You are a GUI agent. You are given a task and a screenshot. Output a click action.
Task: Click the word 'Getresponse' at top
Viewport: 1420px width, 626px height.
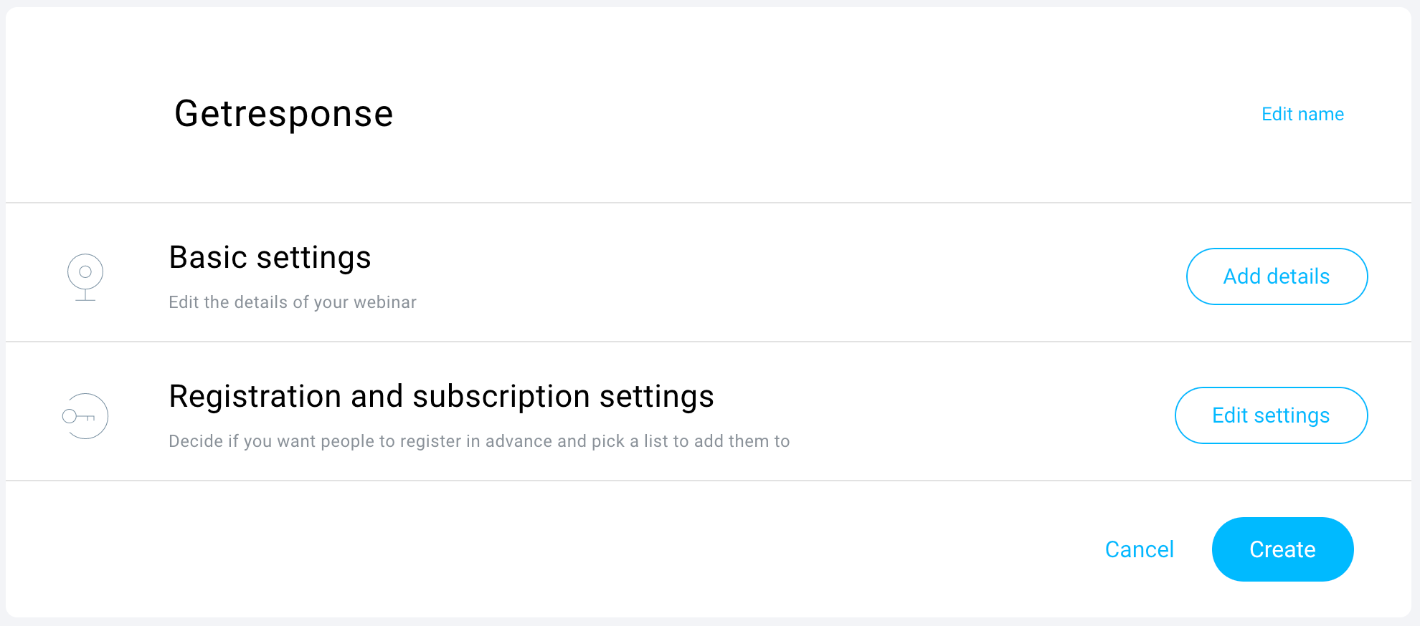click(x=284, y=114)
